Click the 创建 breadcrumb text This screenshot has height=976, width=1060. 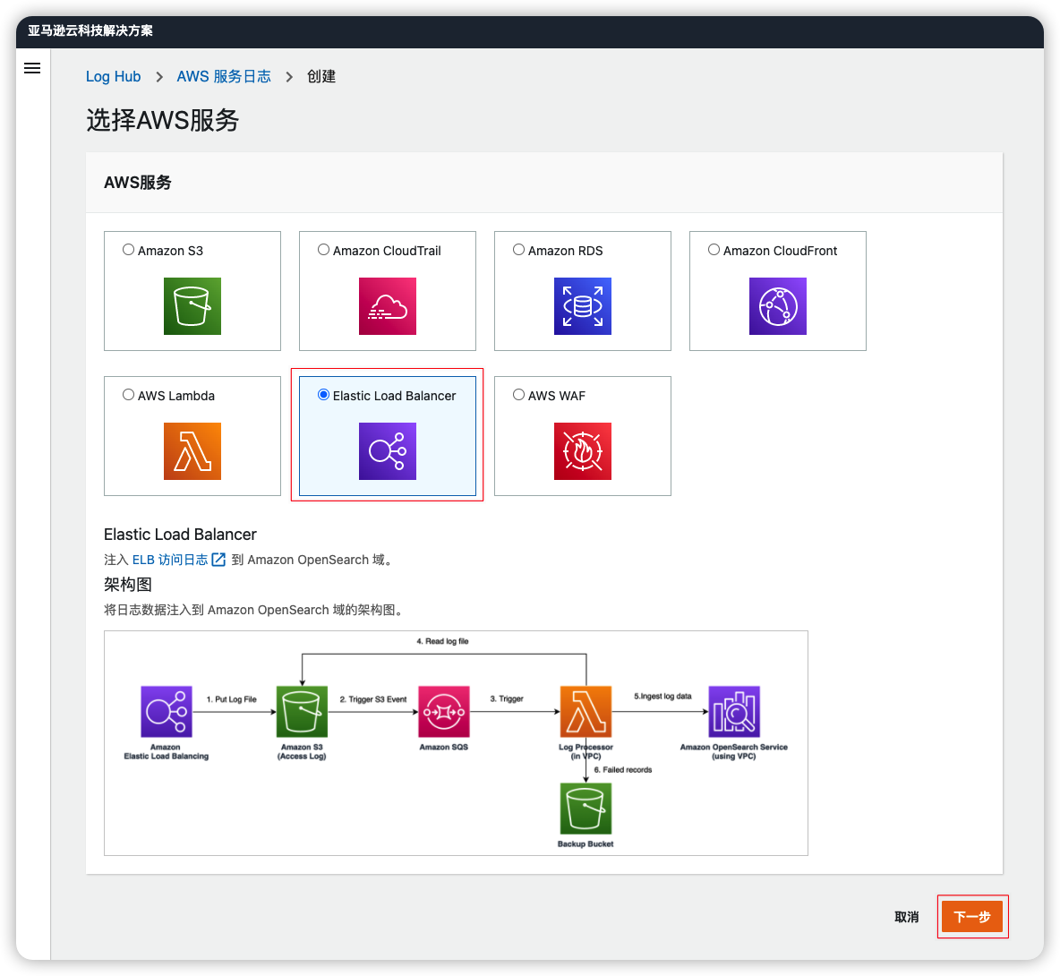(321, 76)
